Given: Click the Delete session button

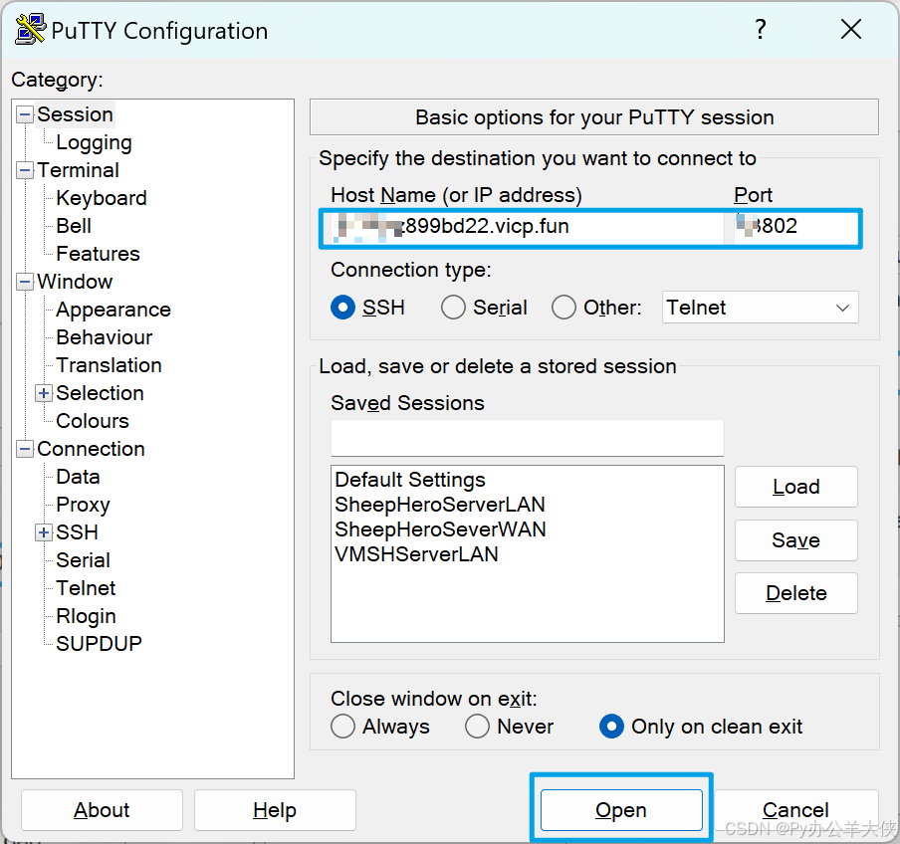Looking at the screenshot, I should click(x=796, y=593).
